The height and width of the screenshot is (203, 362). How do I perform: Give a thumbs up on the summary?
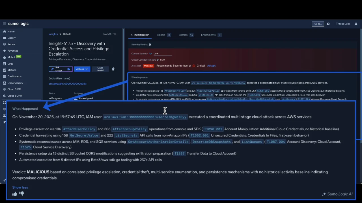tap(14, 194)
